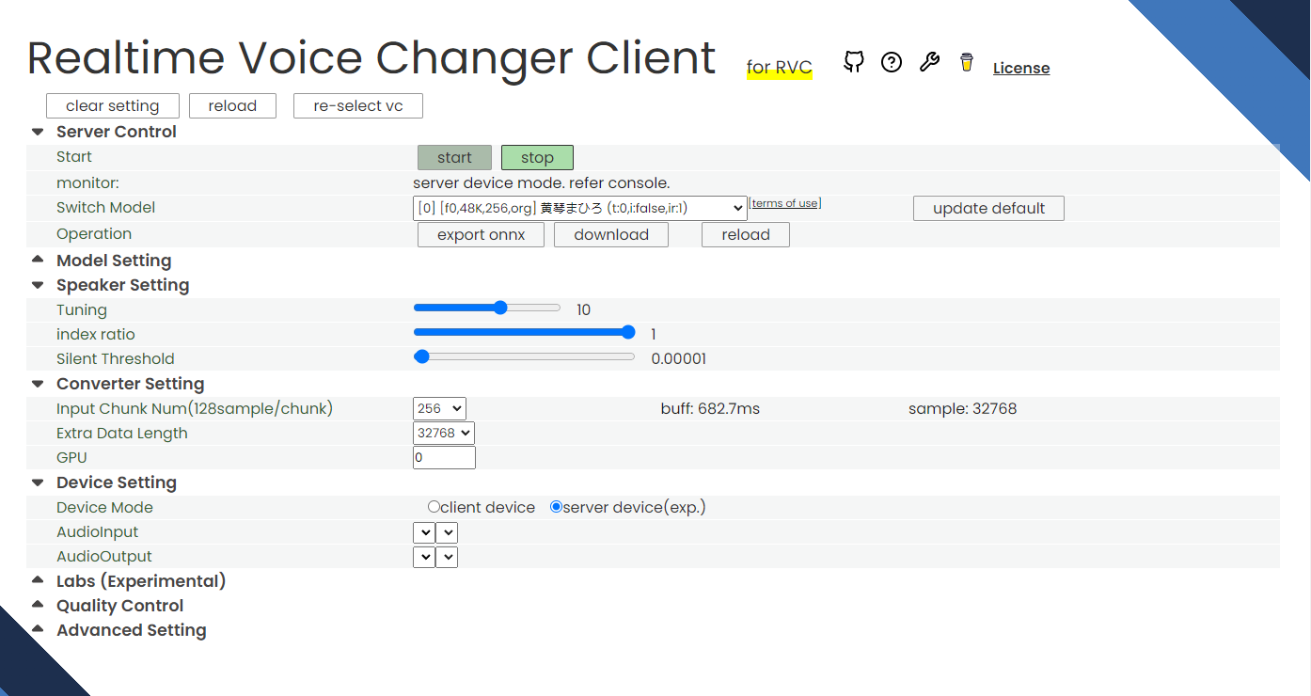Open the GitHub repository icon
Viewport: 1311px width, 696px height.
point(853,62)
